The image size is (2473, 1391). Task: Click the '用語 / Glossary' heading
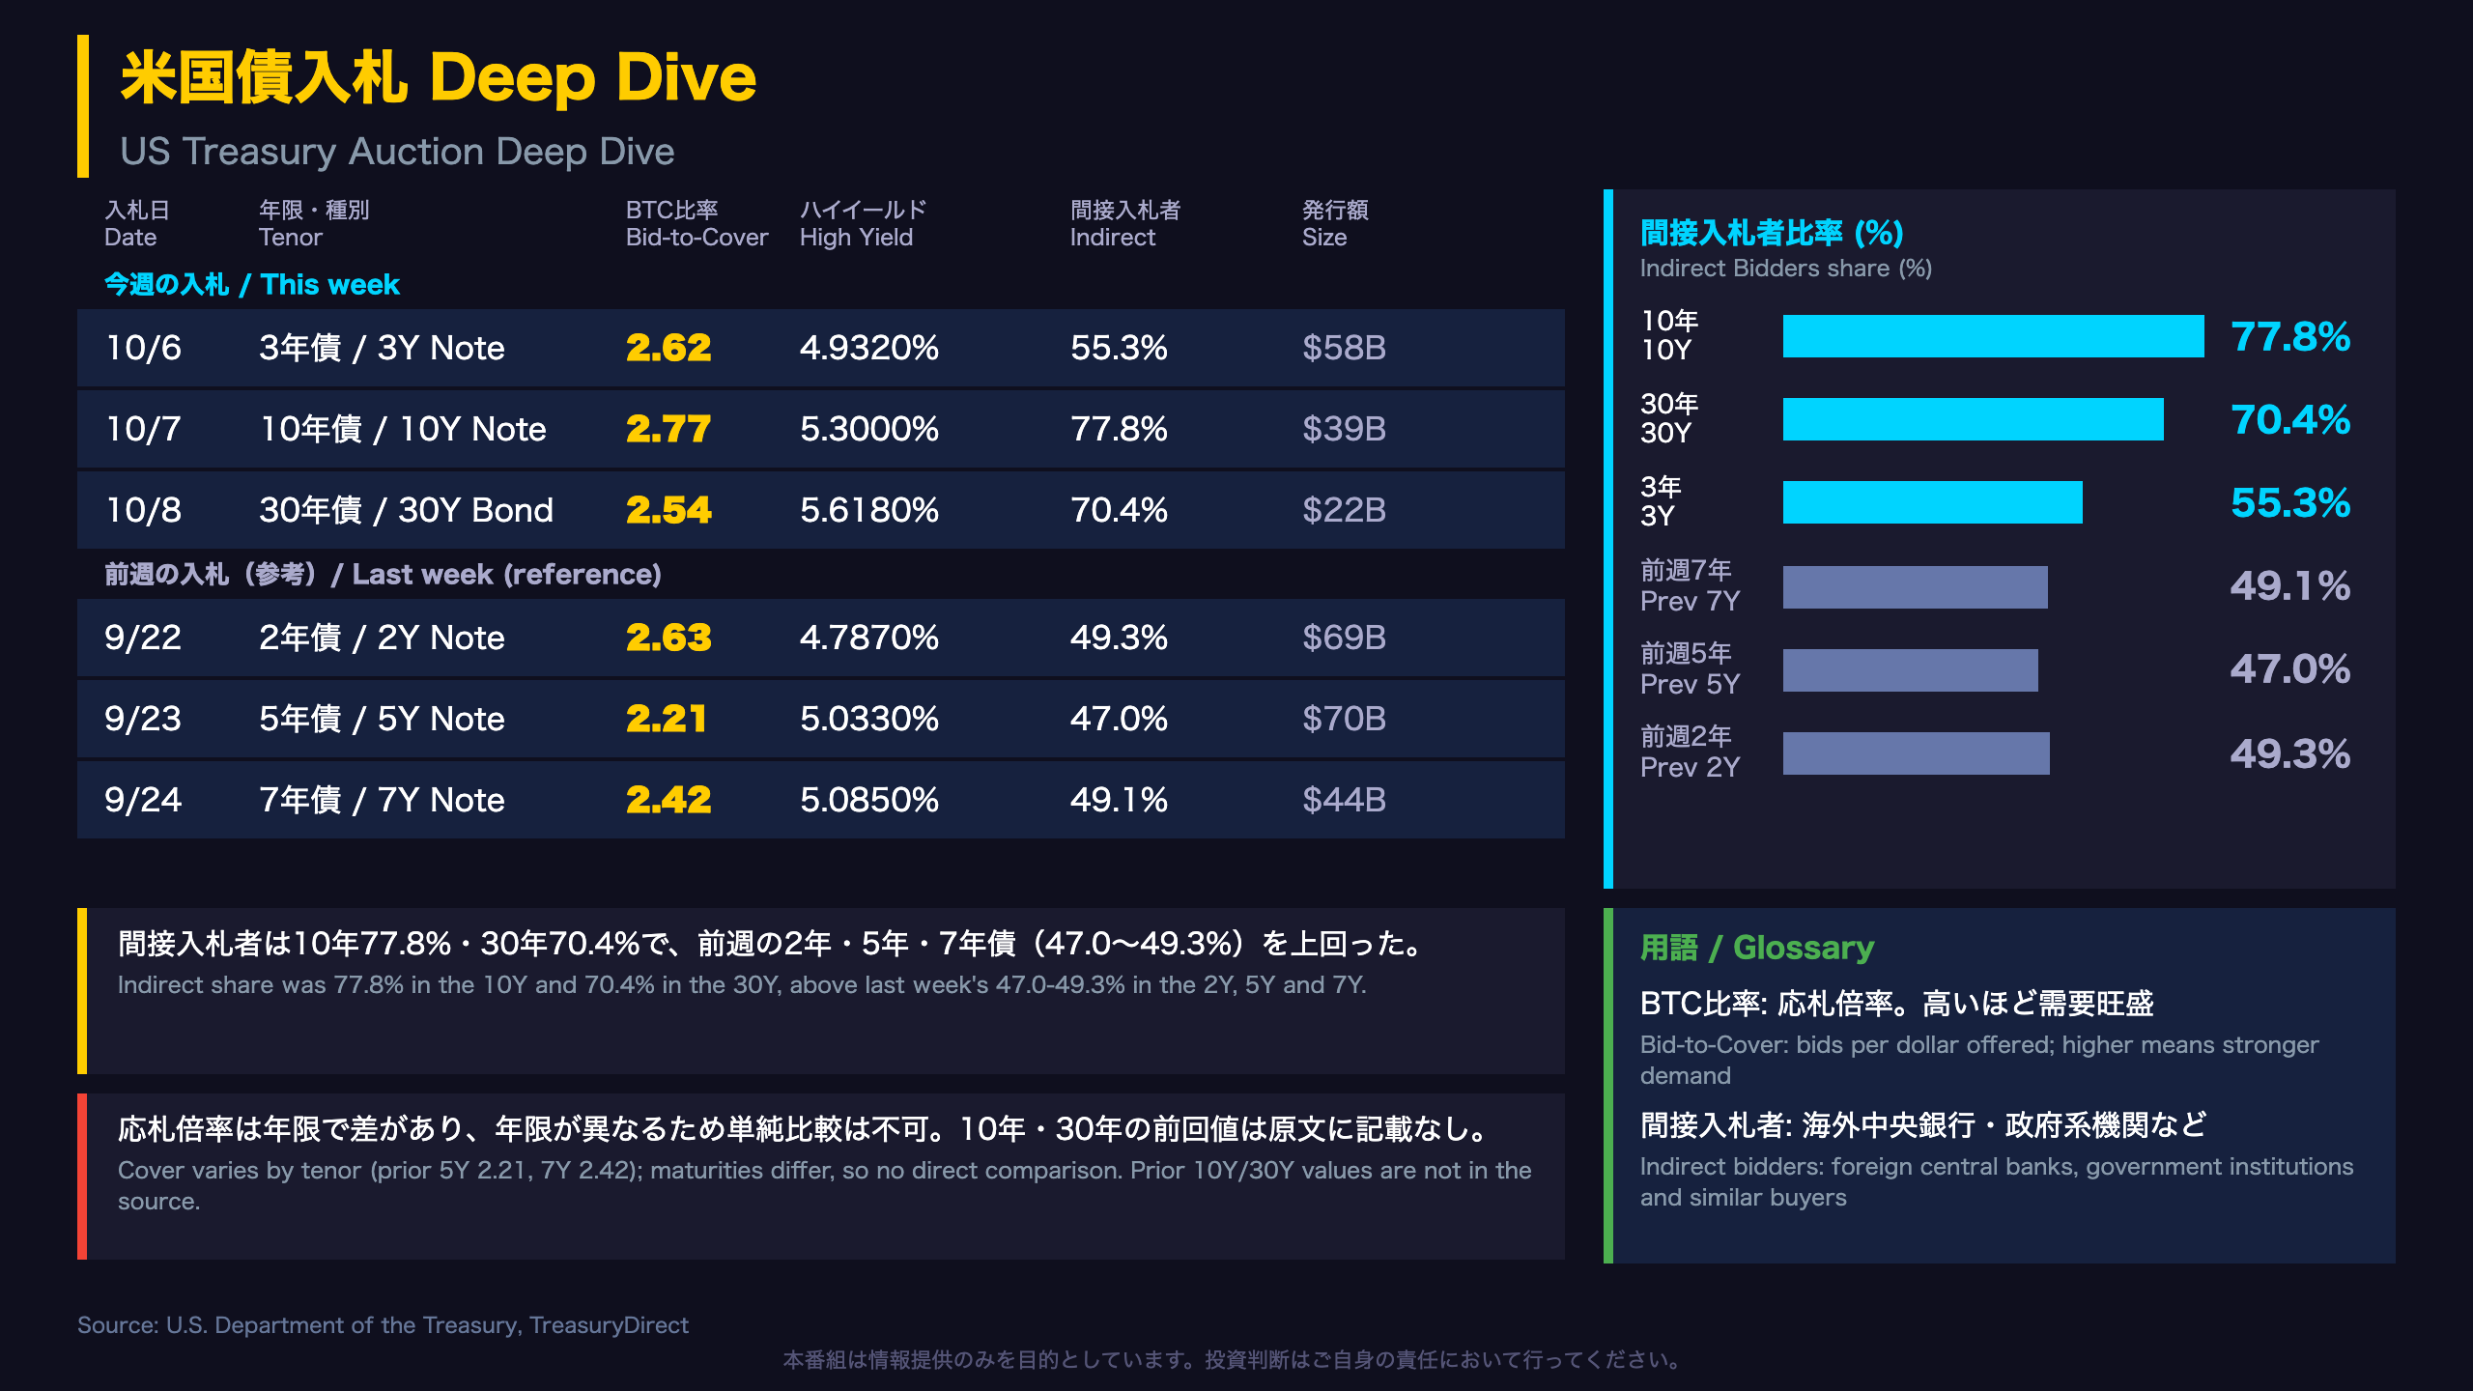(1756, 948)
